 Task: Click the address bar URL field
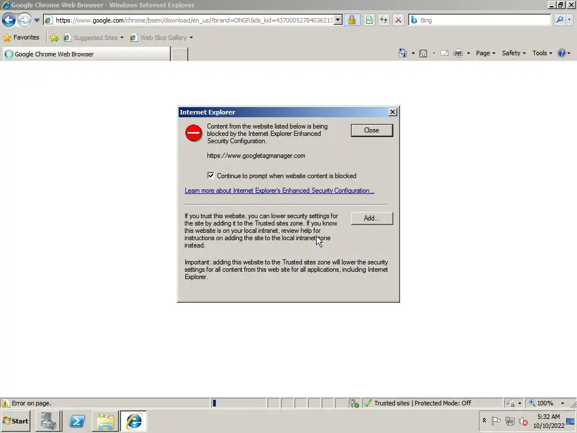point(189,20)
